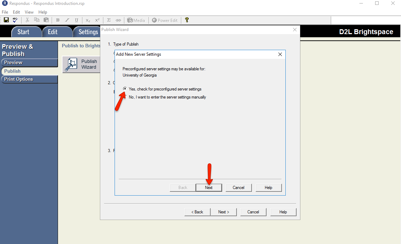The width and height of the screenshot is (401, 244).
Task: Maximize the Respondus window
Action: click(x=377, y=3)
